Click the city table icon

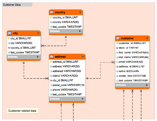(10, 33)
